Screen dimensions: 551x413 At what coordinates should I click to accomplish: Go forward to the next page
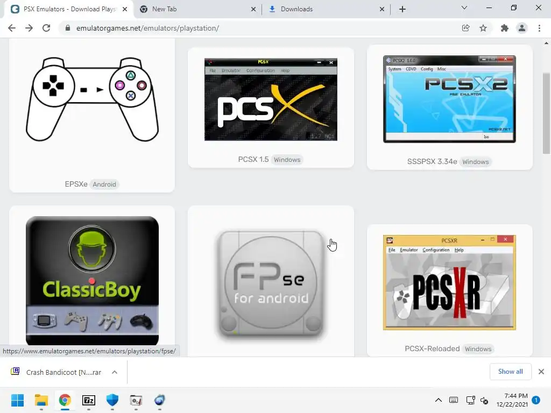[x=29, y=28]
